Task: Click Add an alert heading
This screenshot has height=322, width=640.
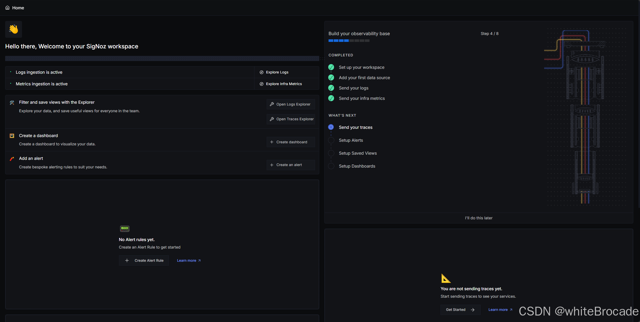Action: [x=31, y=158]
